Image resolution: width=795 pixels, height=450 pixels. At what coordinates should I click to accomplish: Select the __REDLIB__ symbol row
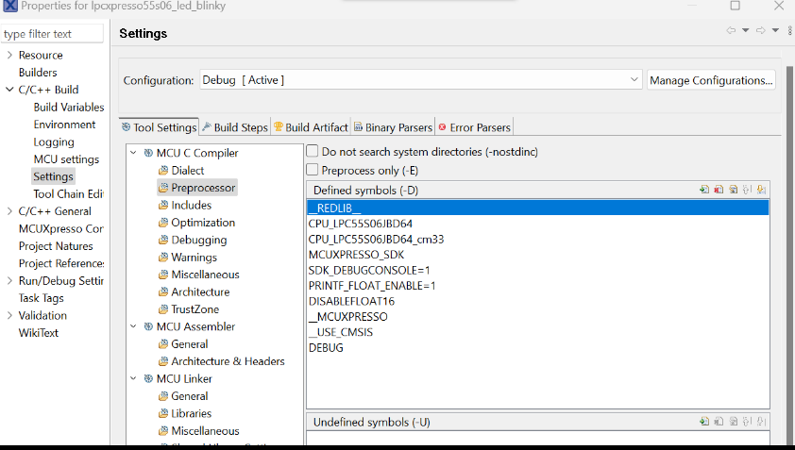tap(538, 208)
